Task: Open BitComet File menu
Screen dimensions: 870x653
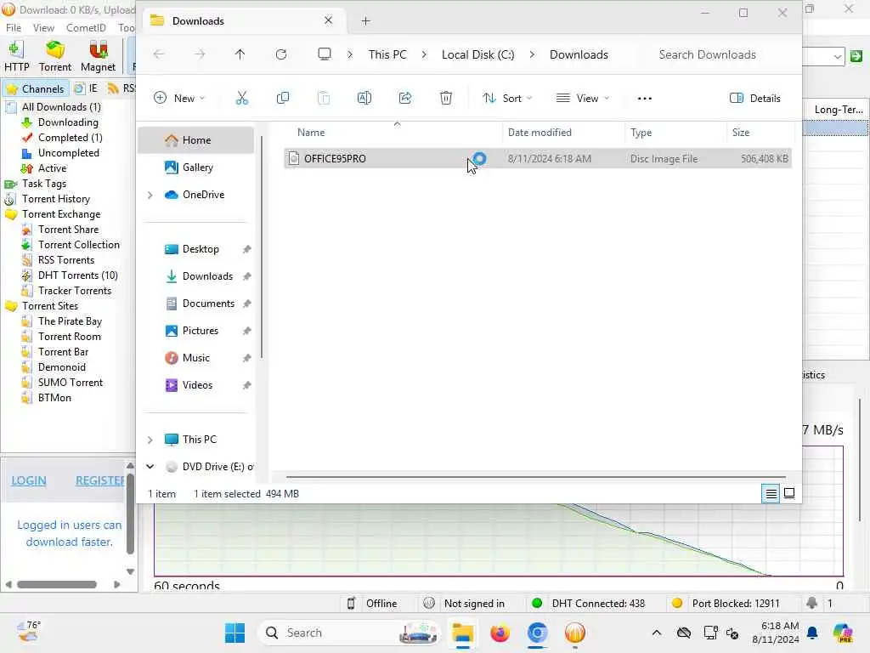Action: (14, 28)
